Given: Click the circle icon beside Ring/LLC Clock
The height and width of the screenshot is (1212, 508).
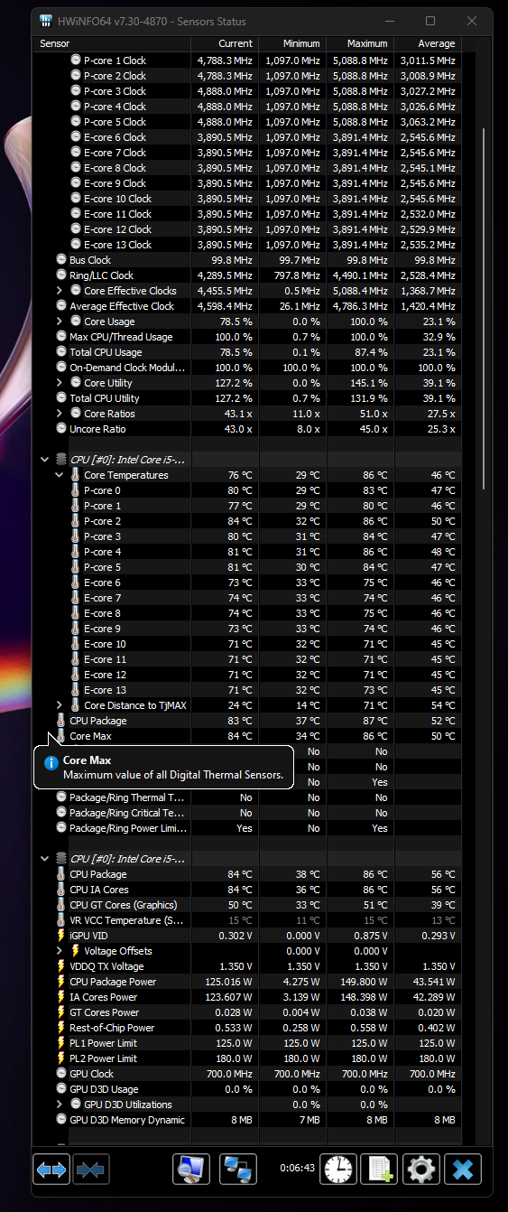Looking at the screenshot, I should 61,275.
